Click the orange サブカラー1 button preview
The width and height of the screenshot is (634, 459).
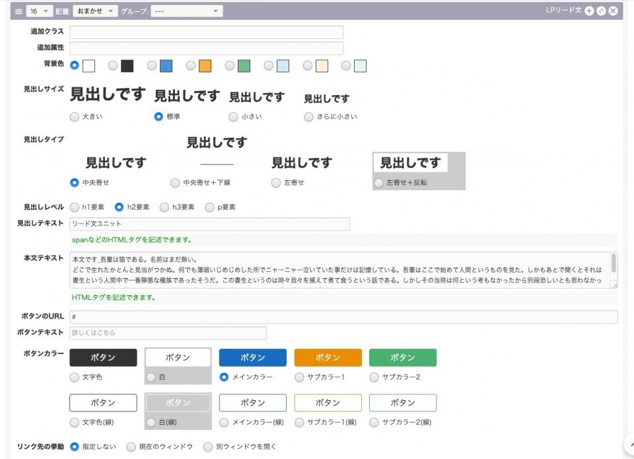(x=328, y=357)
